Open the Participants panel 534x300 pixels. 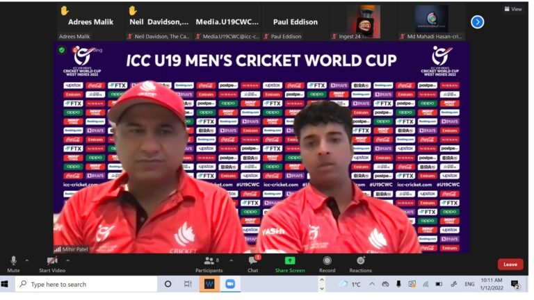(x=209, y=265)
